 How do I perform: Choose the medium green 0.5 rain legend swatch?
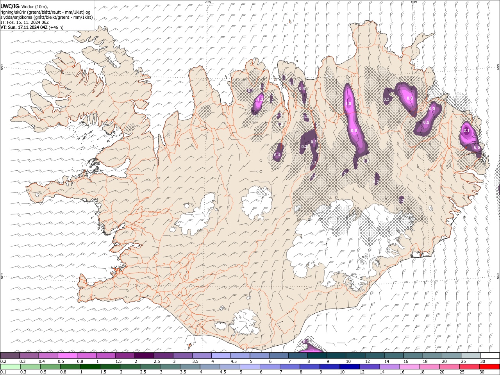coord(50,366)
